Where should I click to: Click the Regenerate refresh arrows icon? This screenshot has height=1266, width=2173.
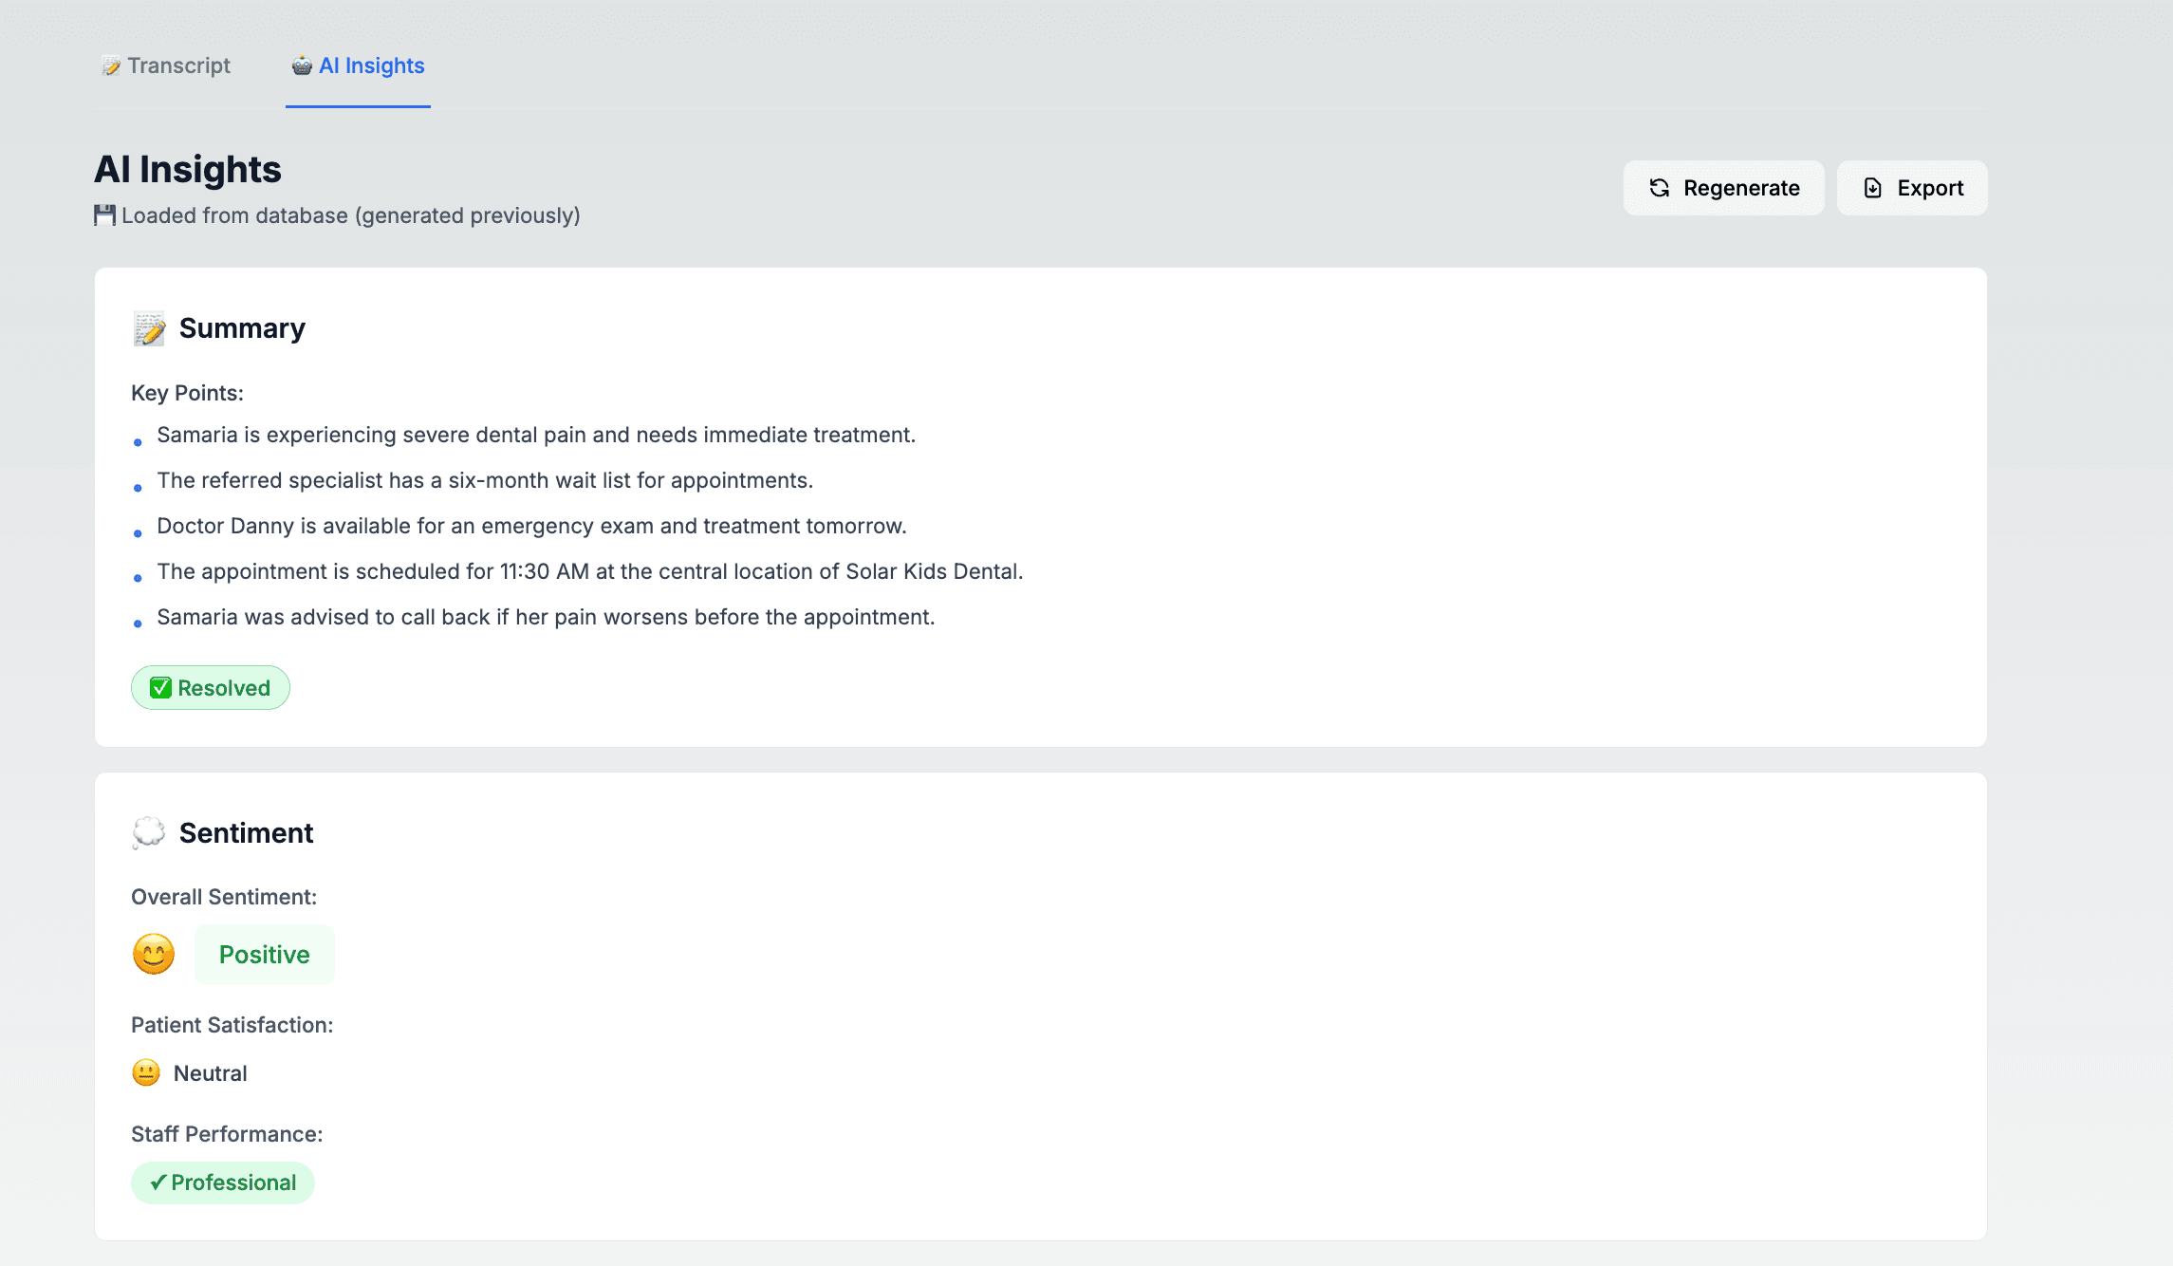[1659, 188]
